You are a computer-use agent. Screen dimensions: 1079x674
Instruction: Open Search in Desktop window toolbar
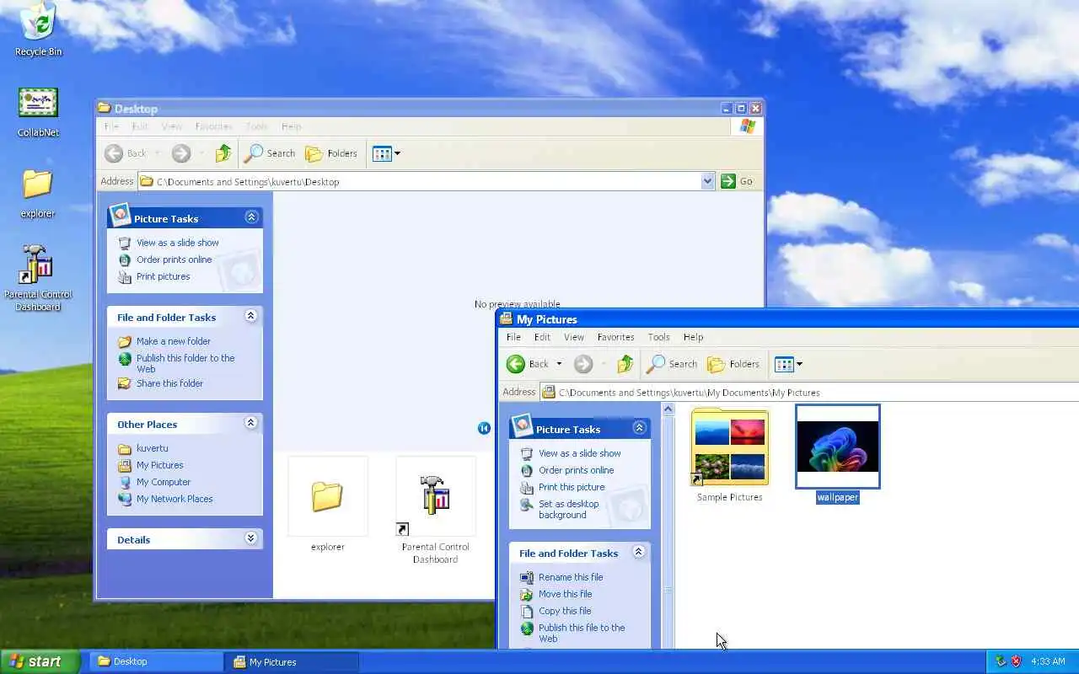click(x=270, y=153)
